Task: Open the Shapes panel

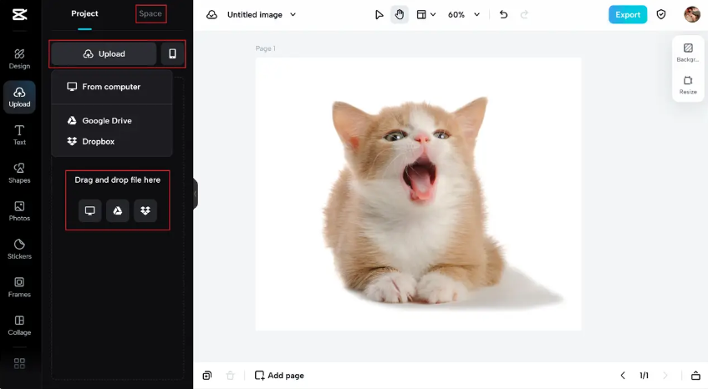Action: click(19, 173)
